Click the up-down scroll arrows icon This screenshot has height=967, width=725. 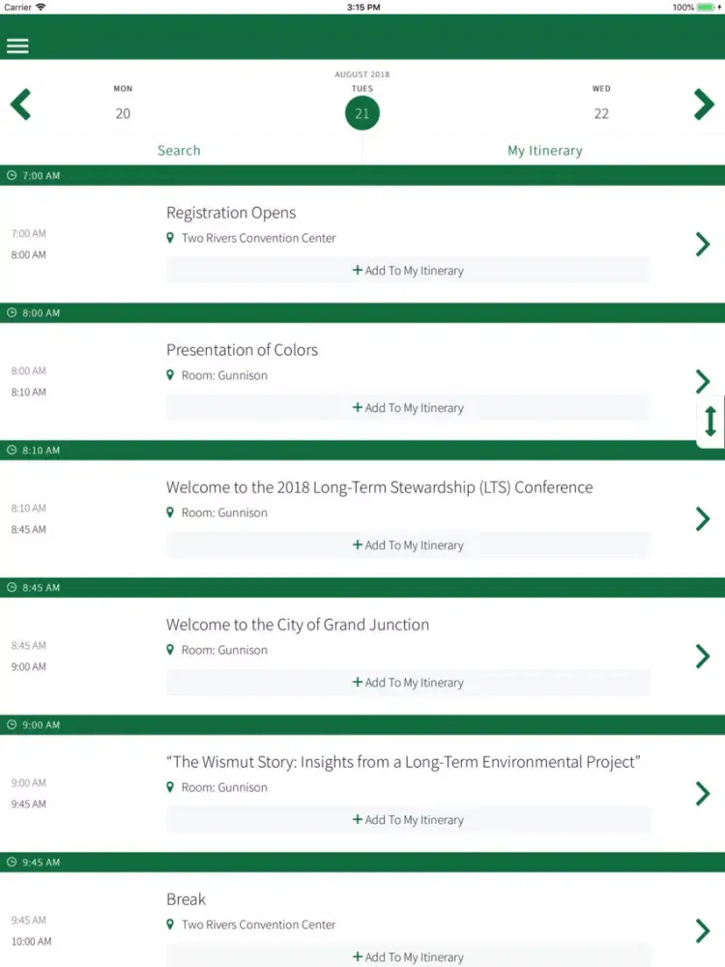710,422
